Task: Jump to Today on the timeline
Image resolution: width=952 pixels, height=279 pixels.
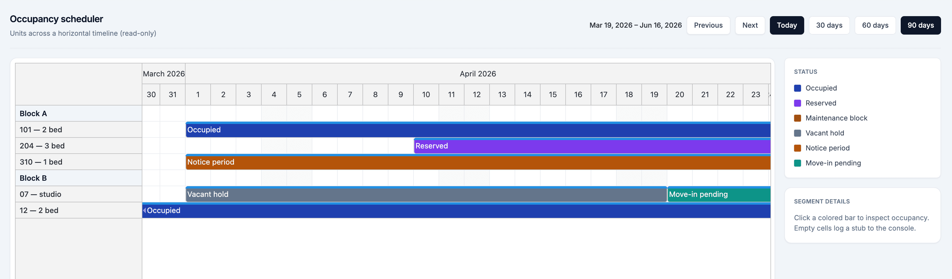Action: tap(787, 25)
